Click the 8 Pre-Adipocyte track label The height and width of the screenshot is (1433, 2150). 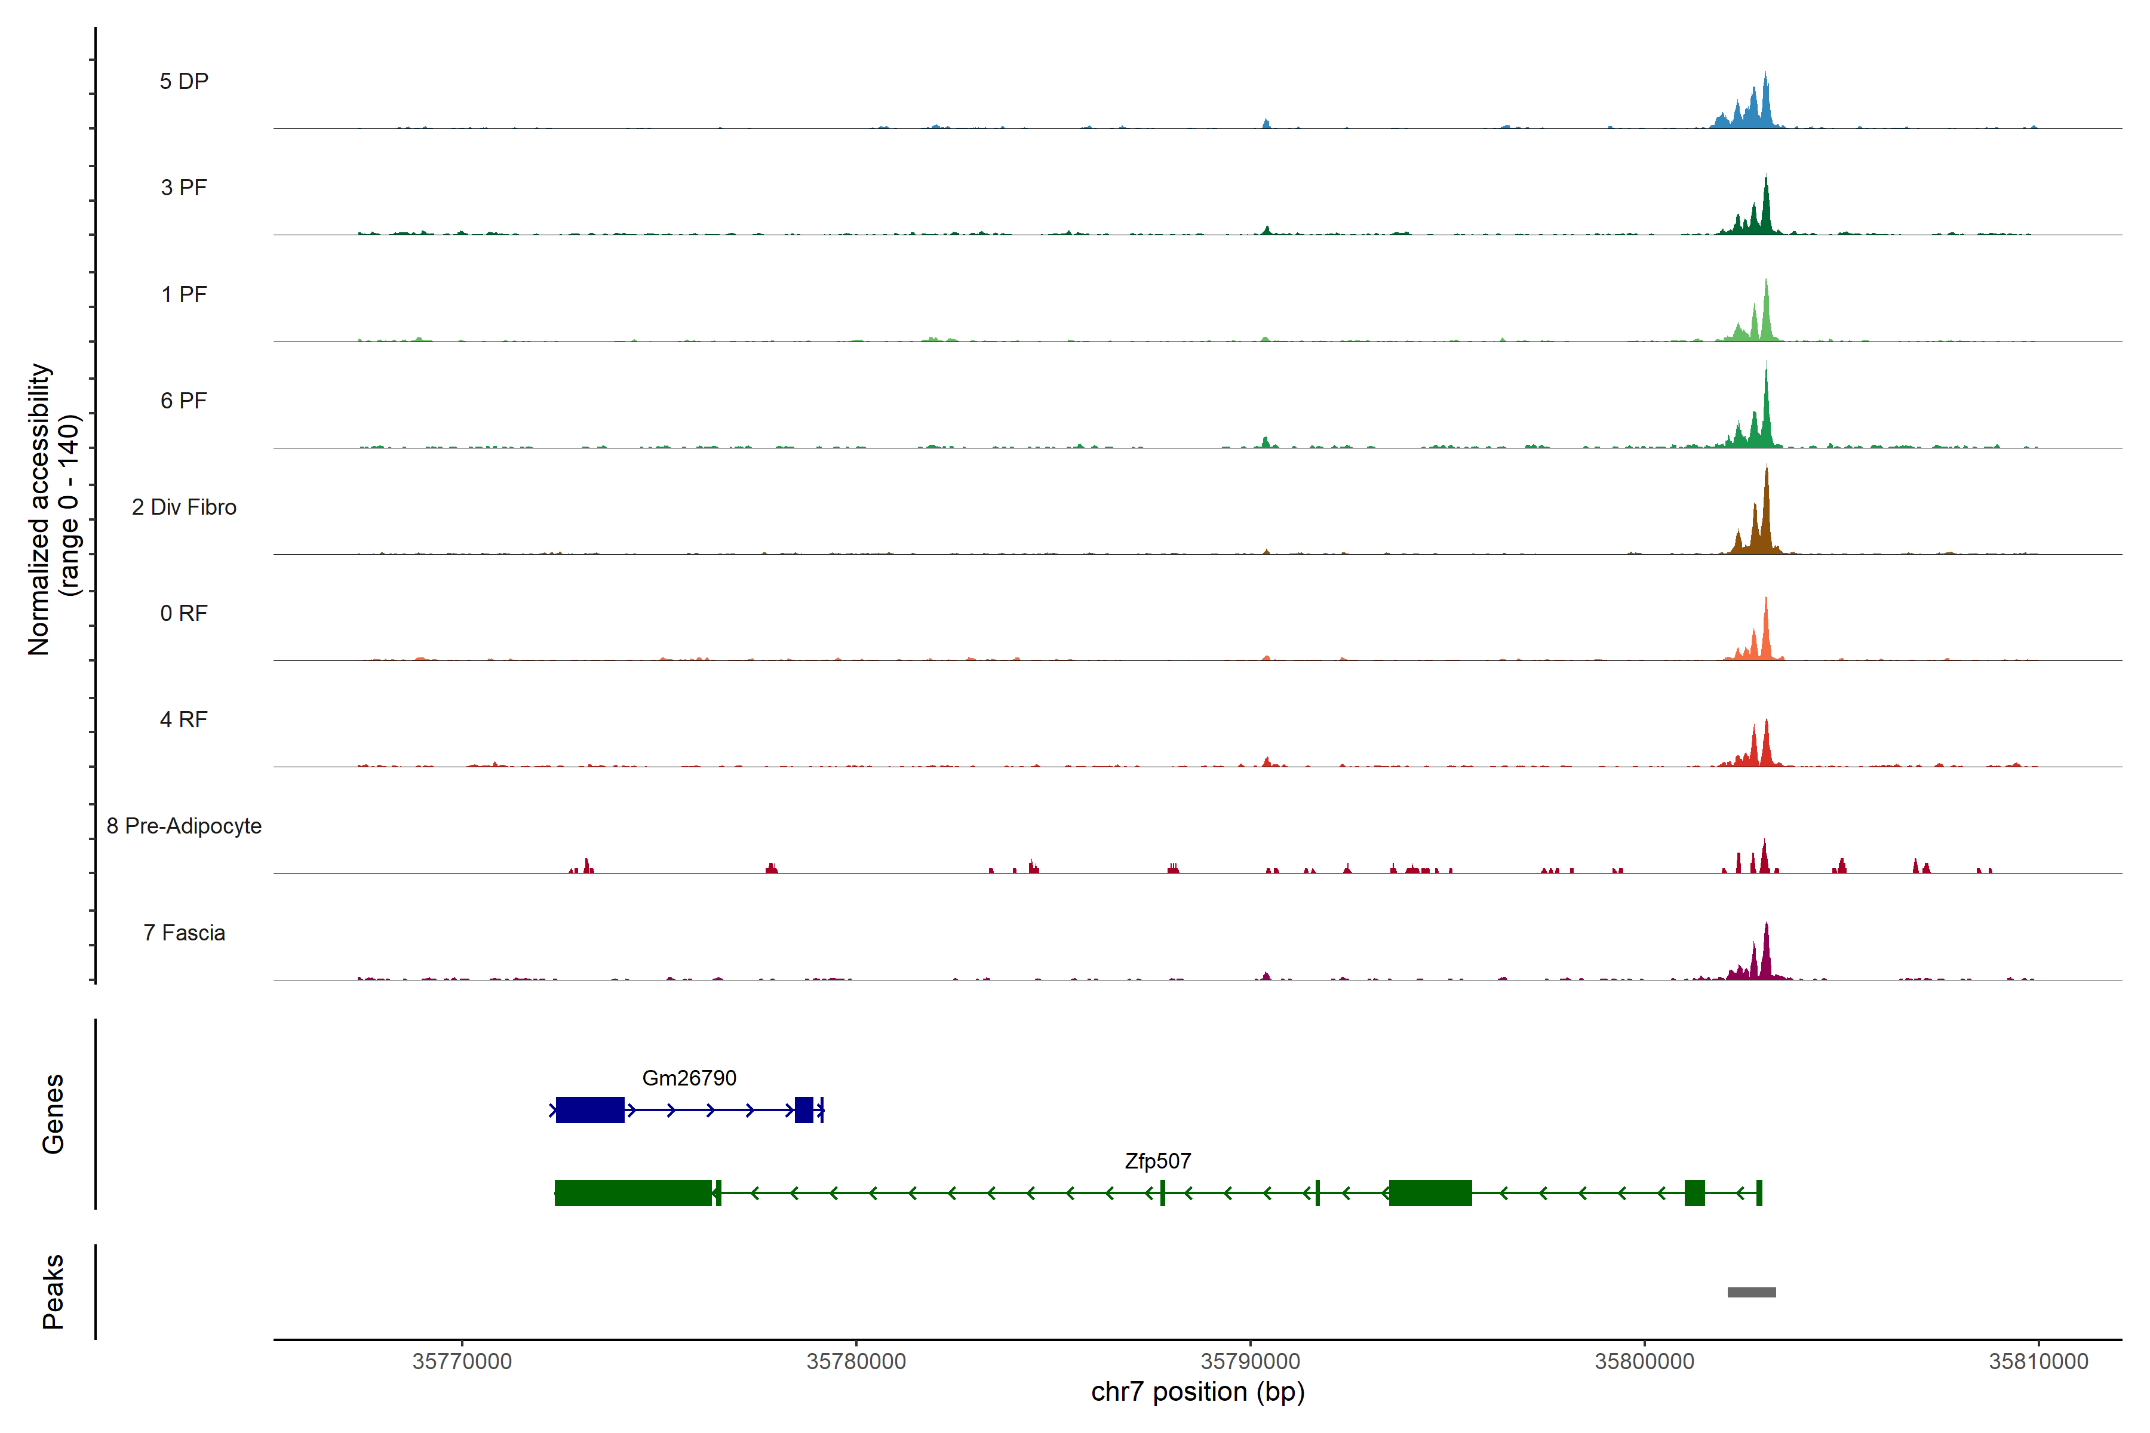click(184, 826)
